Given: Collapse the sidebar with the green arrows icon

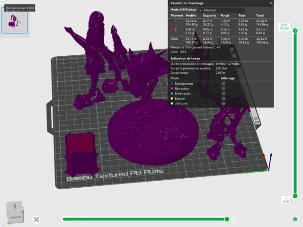Looking at the screenshot, I should [2, 2].
